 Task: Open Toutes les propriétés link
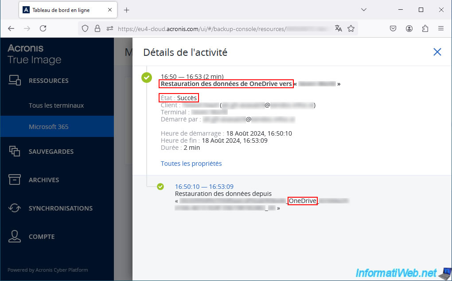tap(191, 164)
